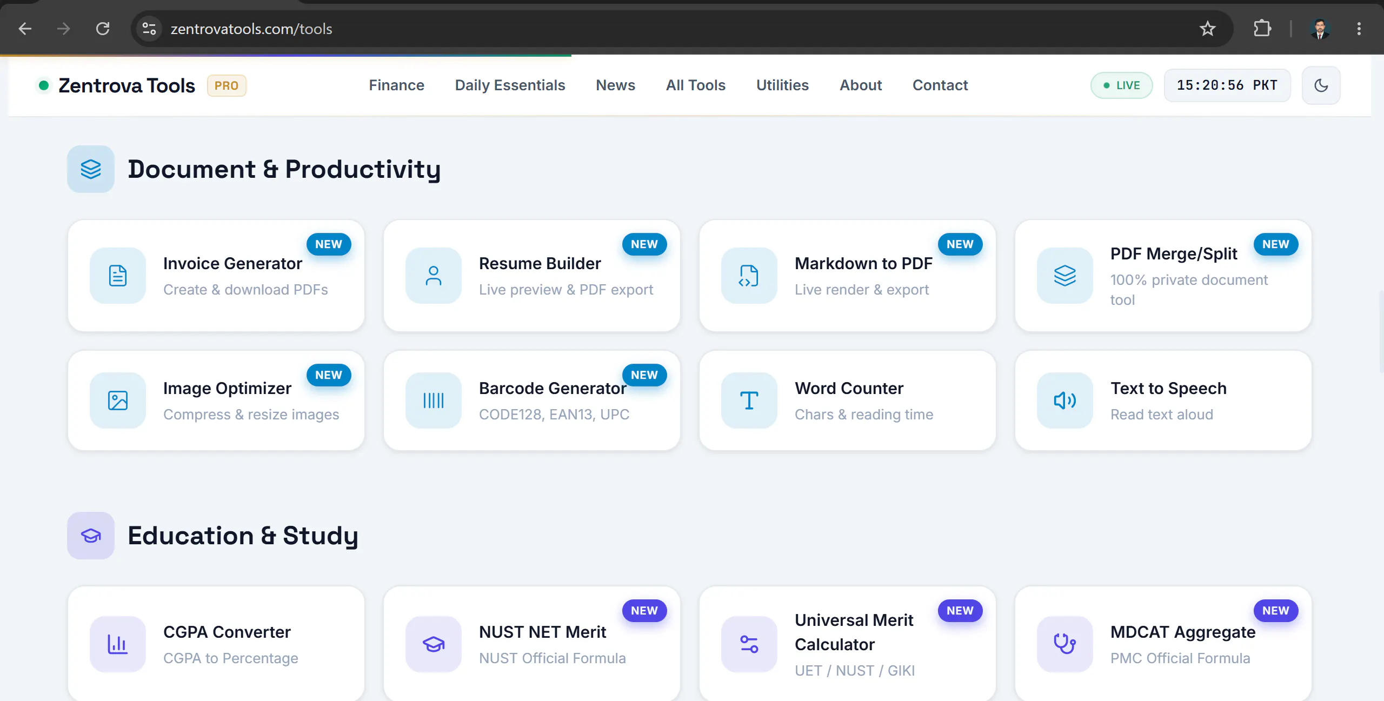Open the MDCAT Aggregate tool title

pyautogui.click(x=1183, y=632)
